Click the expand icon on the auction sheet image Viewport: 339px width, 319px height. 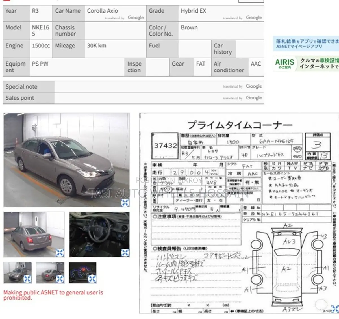(x=335, y=309)
